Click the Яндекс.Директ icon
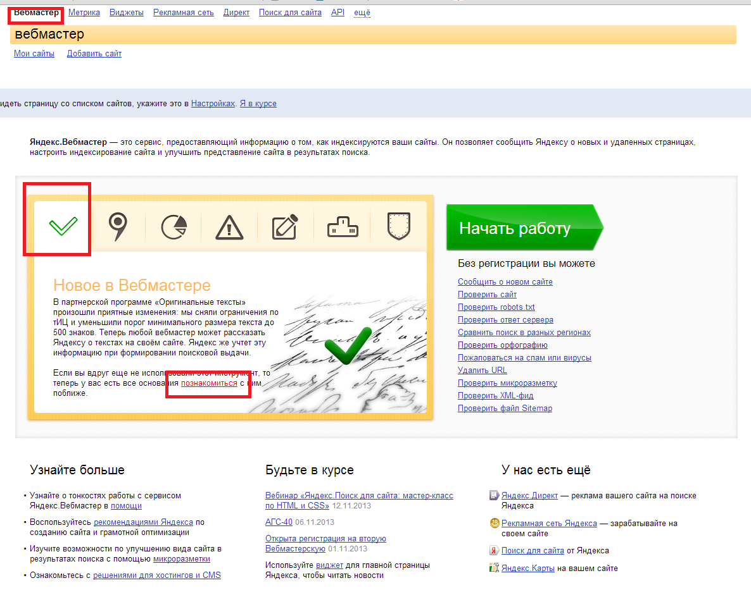This screenshot has height=590, width=751. click(x=494, y=495)
